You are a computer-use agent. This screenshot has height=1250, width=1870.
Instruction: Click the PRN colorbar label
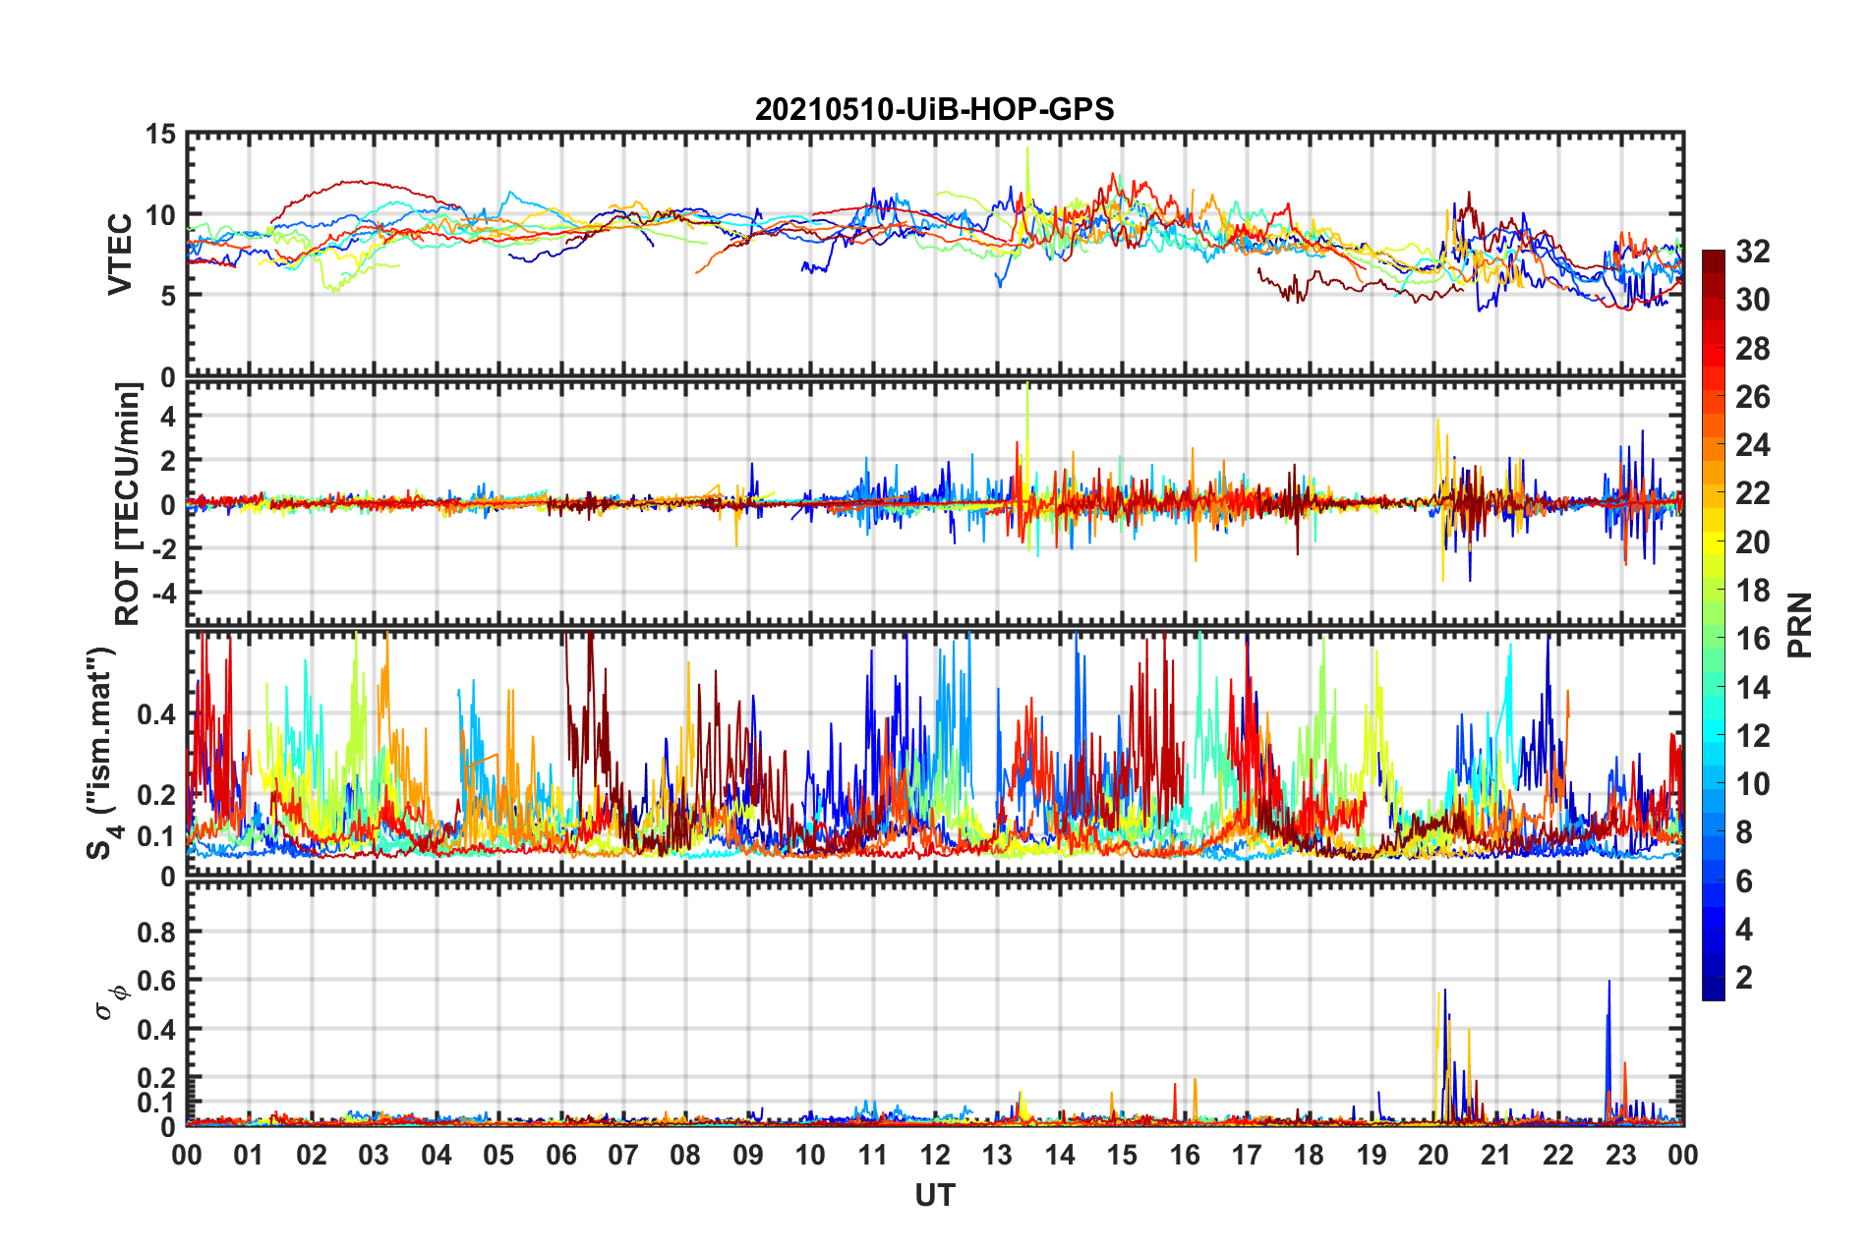pyautogui.click(x=1801, y=625)
